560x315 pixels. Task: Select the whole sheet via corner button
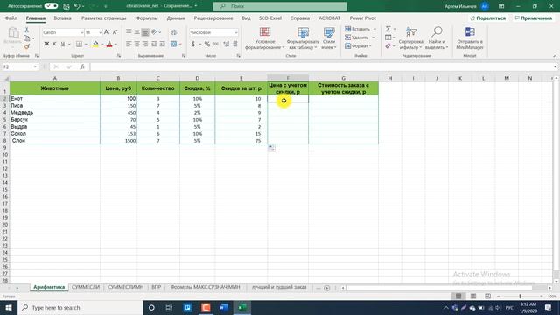tap(5, 78)
